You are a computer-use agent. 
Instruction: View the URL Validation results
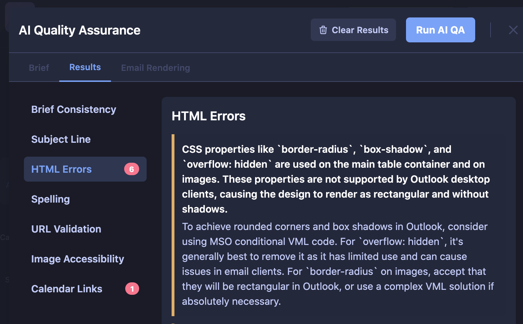click(x=66, y=229)
